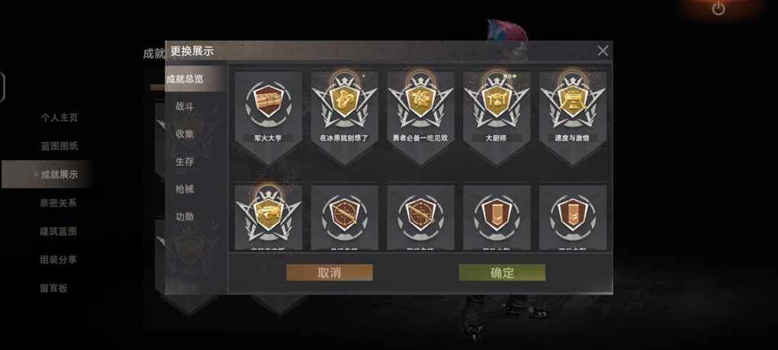Screen dimensions: 778x350
Task: Close the 更换展示 dialog
Action: [x=603, y=50]
